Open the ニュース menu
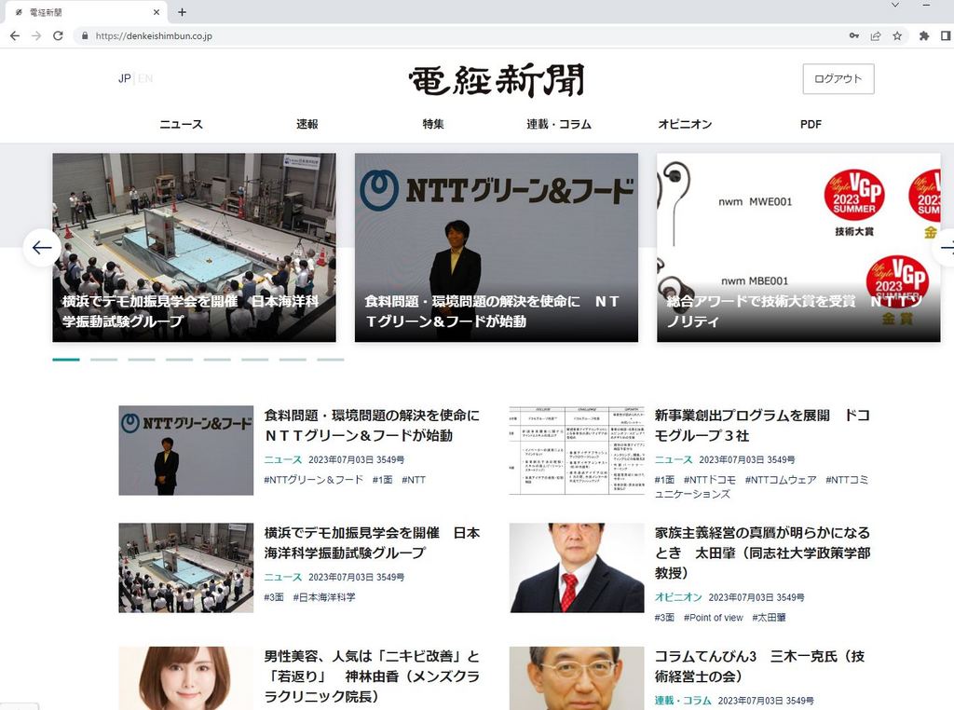This screenshot has width=954, height=710. (181, 124)
